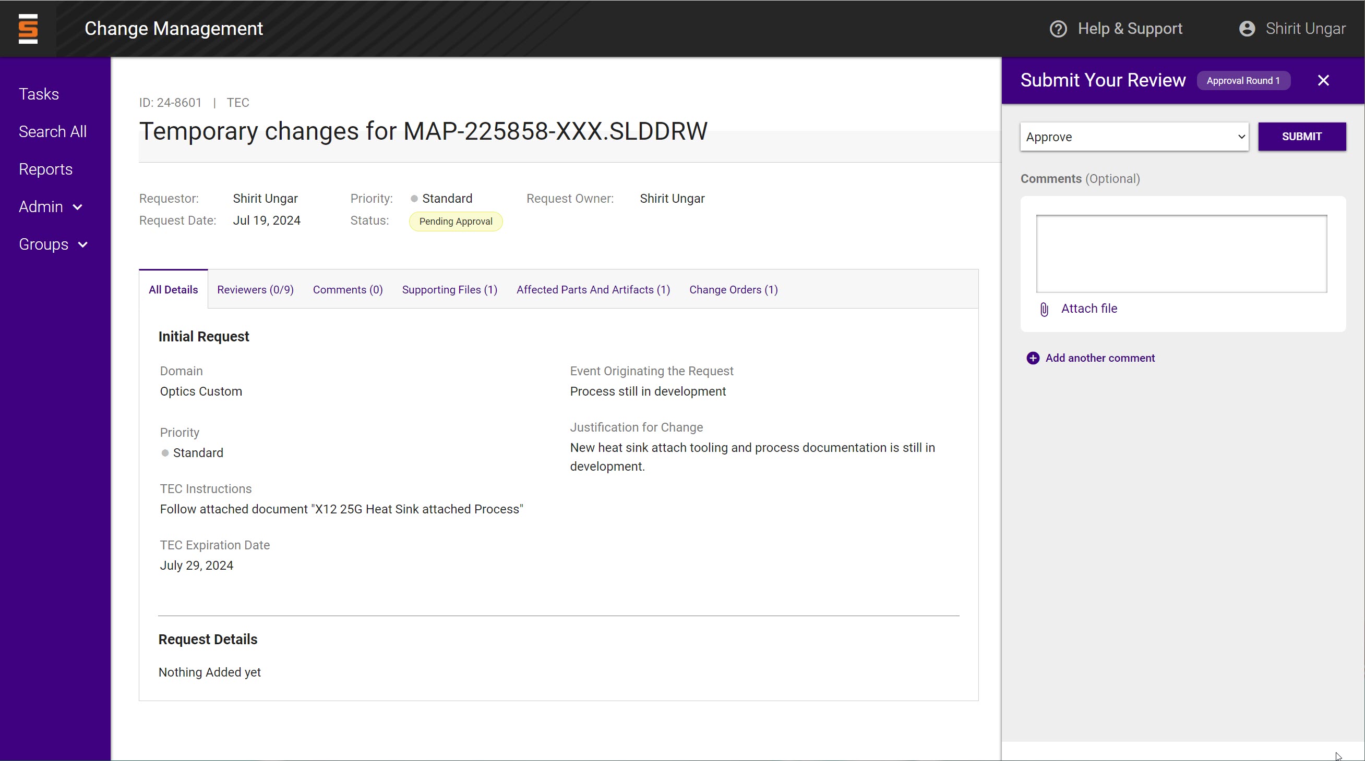Click the plus icon to add another comment
The width and height of the screenshot is (1365, 761).
1033,358
